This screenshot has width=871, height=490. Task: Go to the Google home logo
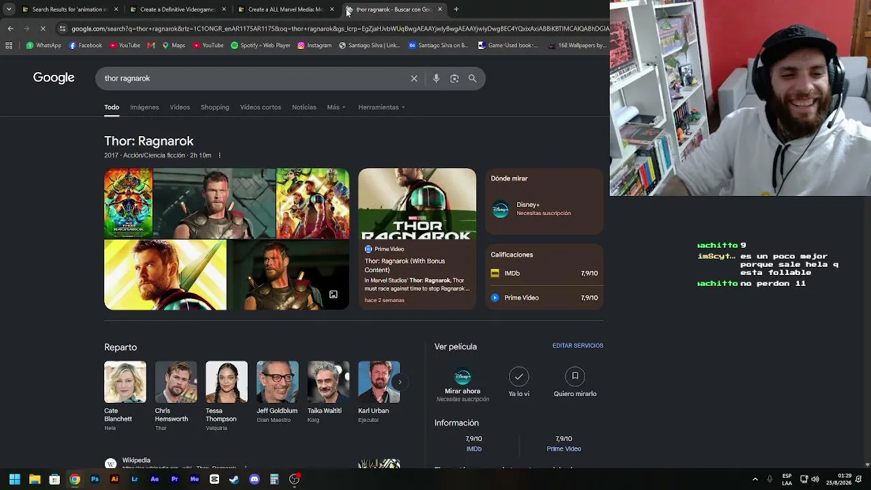(x=54, y=78)
